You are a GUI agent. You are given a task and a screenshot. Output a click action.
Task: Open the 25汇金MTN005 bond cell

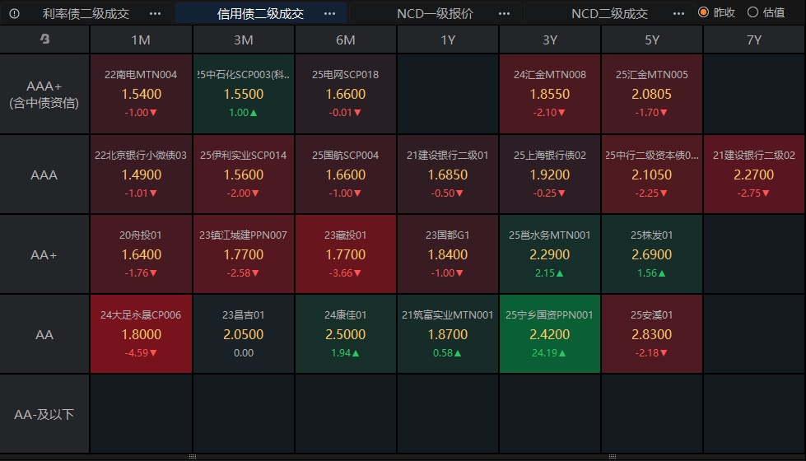[652, 94]
